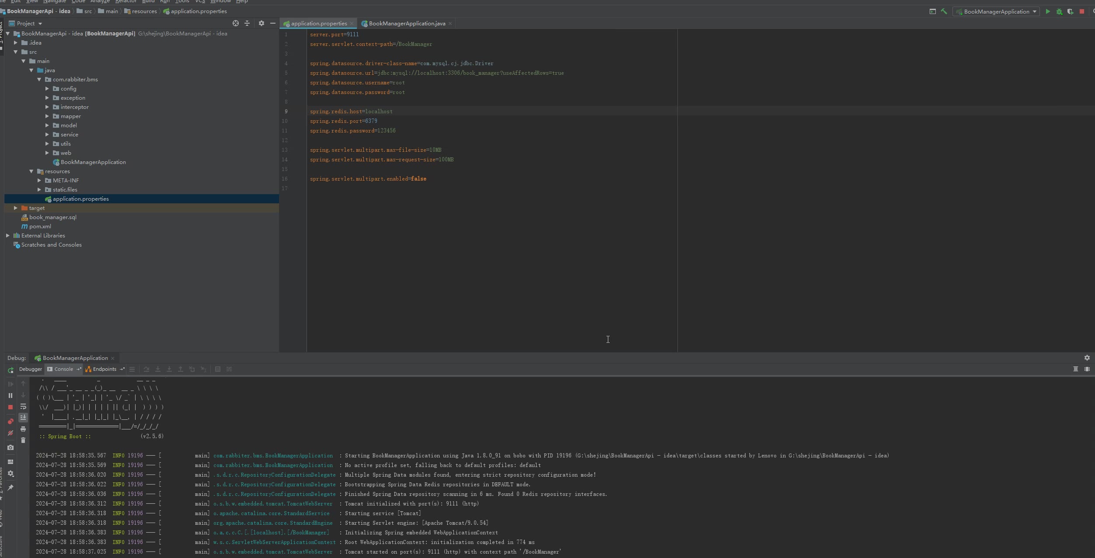Click the green Debug bug icon
Image resolution: width=1095 pixels, height=558 pixels.
click(x=1059, y=12)
